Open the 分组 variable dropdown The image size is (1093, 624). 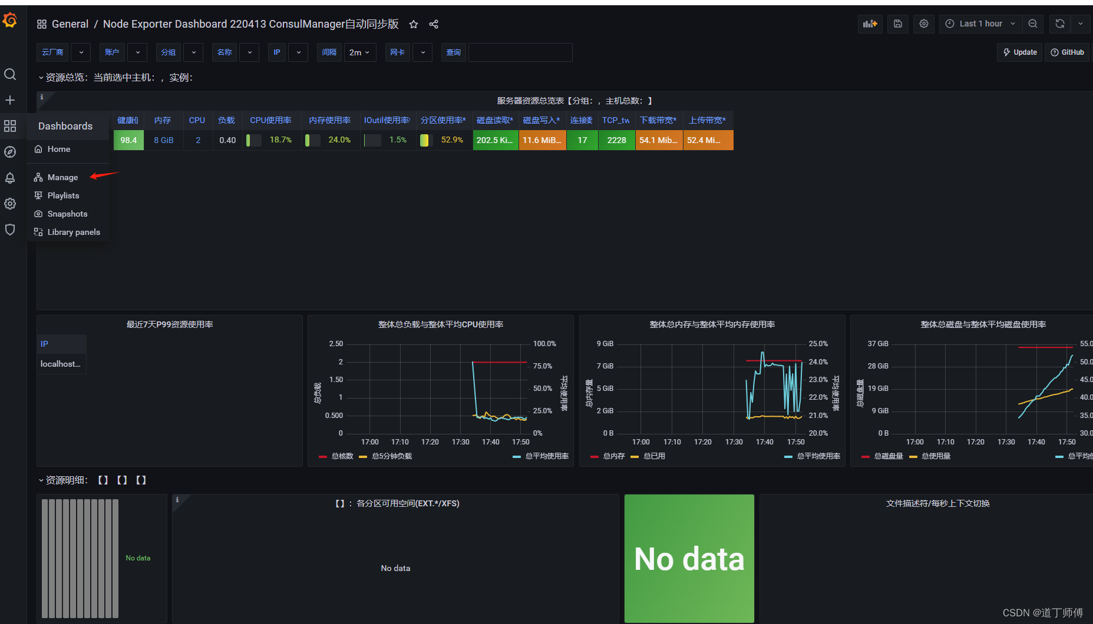coord(194,52)
